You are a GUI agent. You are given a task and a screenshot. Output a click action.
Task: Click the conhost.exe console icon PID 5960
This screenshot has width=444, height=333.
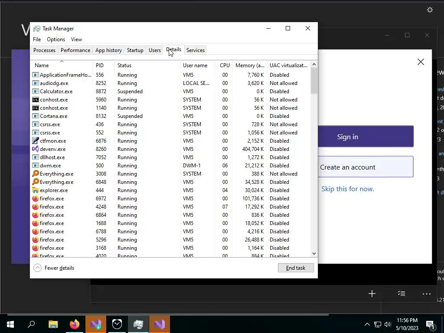36,100
